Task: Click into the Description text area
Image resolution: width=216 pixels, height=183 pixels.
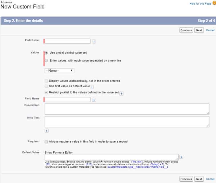Action: (127, 109)
